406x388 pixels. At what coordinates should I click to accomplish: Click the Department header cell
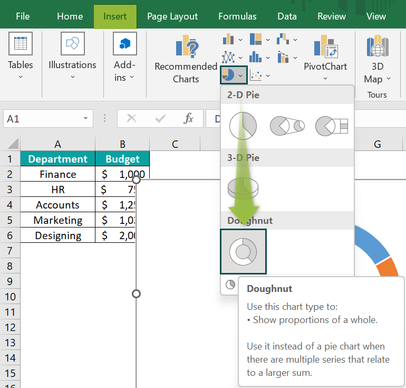[58, 159]
